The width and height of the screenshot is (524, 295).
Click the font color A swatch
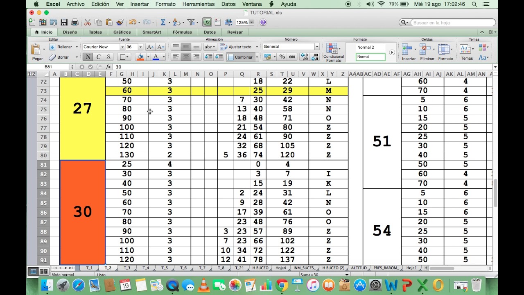tap(156, 57)
